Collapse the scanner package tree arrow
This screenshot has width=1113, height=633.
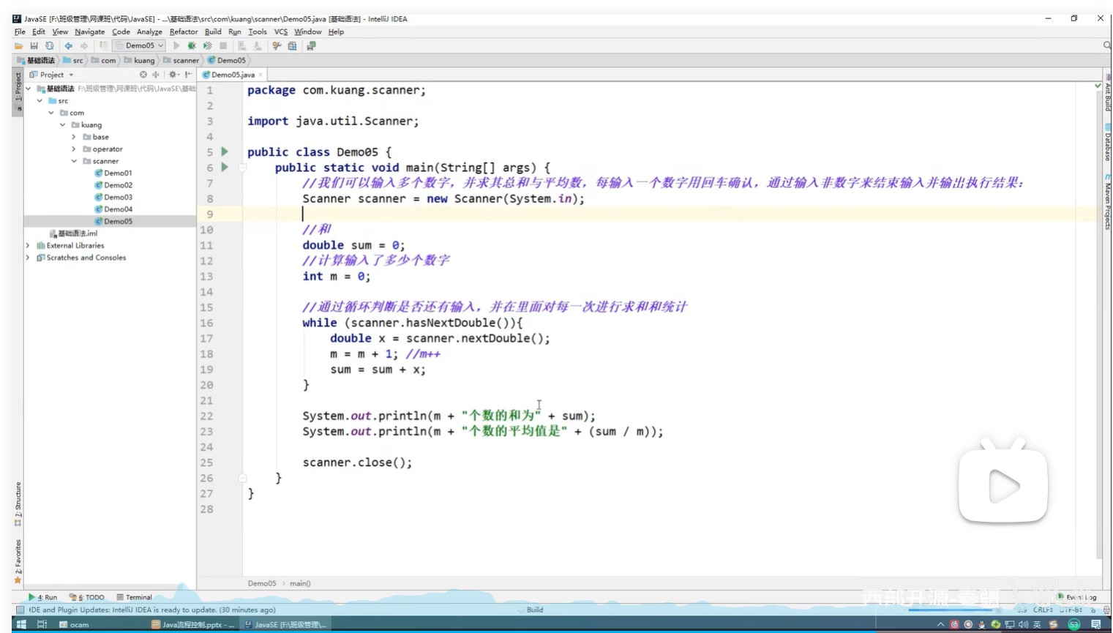coord(74,161)
